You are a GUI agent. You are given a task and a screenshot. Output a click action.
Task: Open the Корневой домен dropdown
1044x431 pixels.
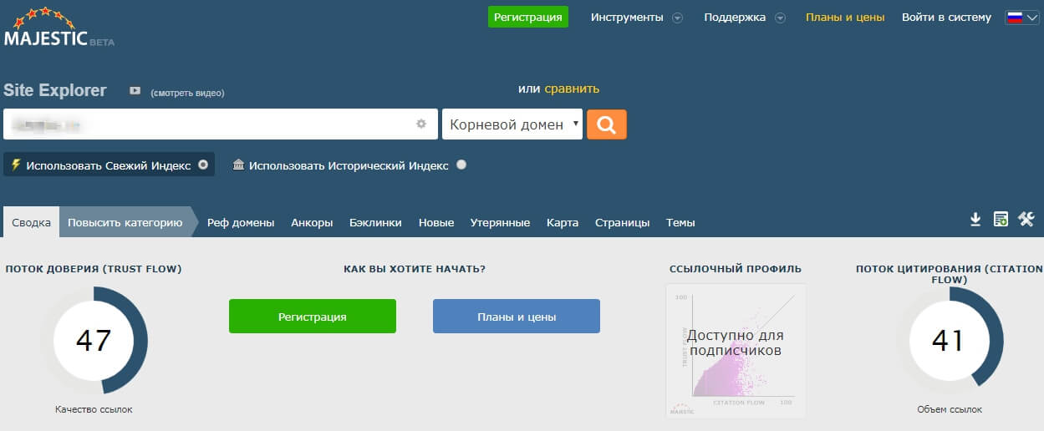512,124
